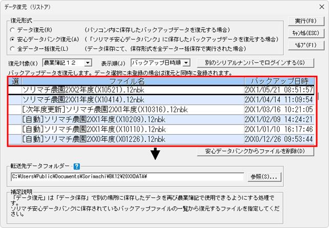Click backup date 2XX1/02/09 14:24:21
329x228 pixels.
(x=279, y=119)
